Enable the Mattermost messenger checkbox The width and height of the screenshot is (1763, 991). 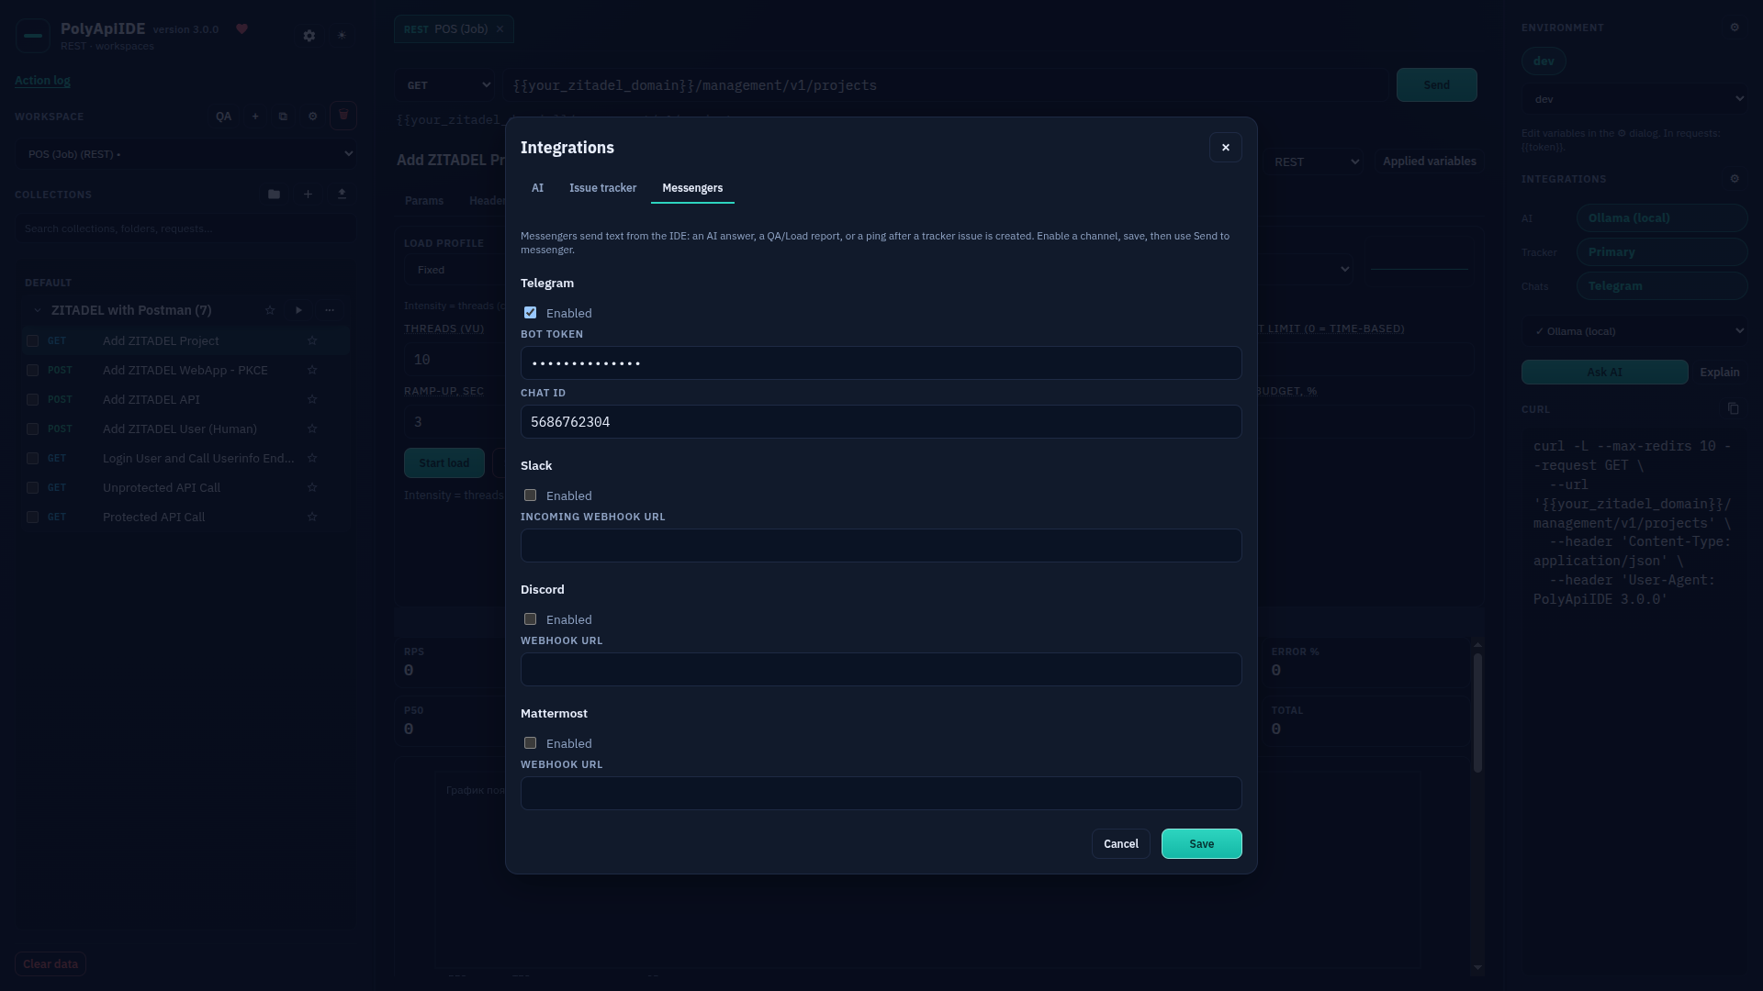click(x=530, y=743)
